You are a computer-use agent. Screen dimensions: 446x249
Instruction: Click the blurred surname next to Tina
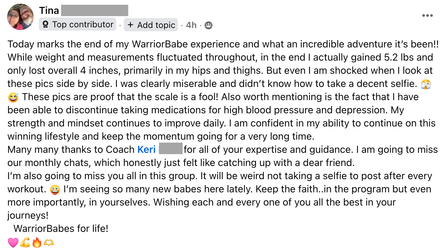tap(95, 10)
